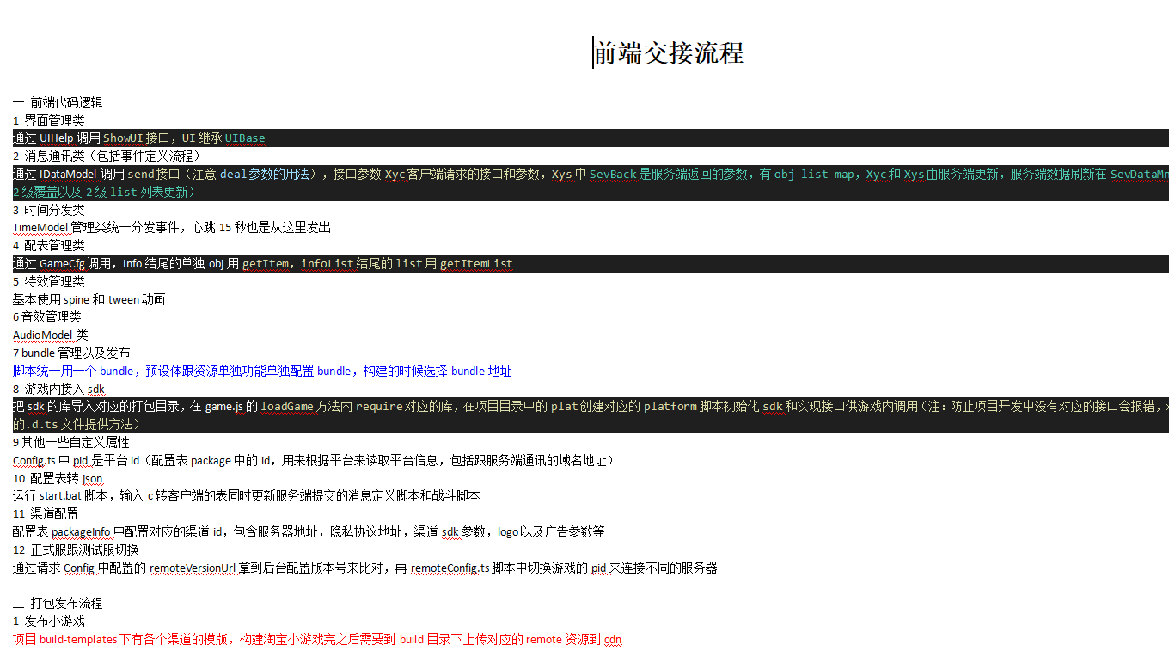
Task: Place cursor in heading 一 前端代码逻辑
Action: click(58, 102)
